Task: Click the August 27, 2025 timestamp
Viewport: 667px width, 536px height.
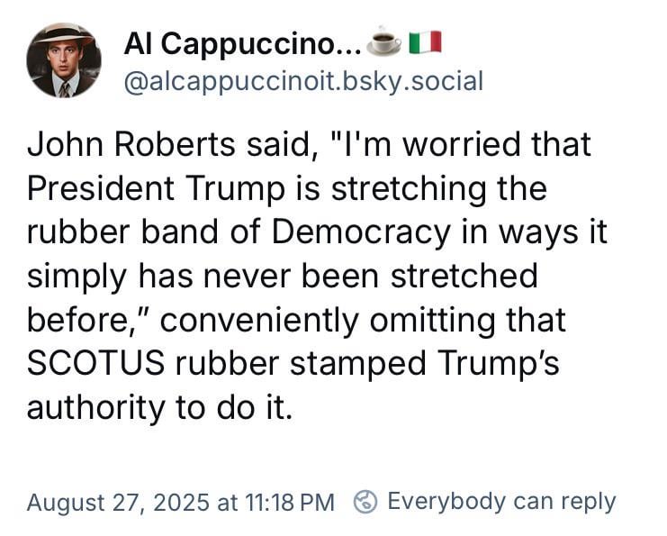Action: click(180, 502)
